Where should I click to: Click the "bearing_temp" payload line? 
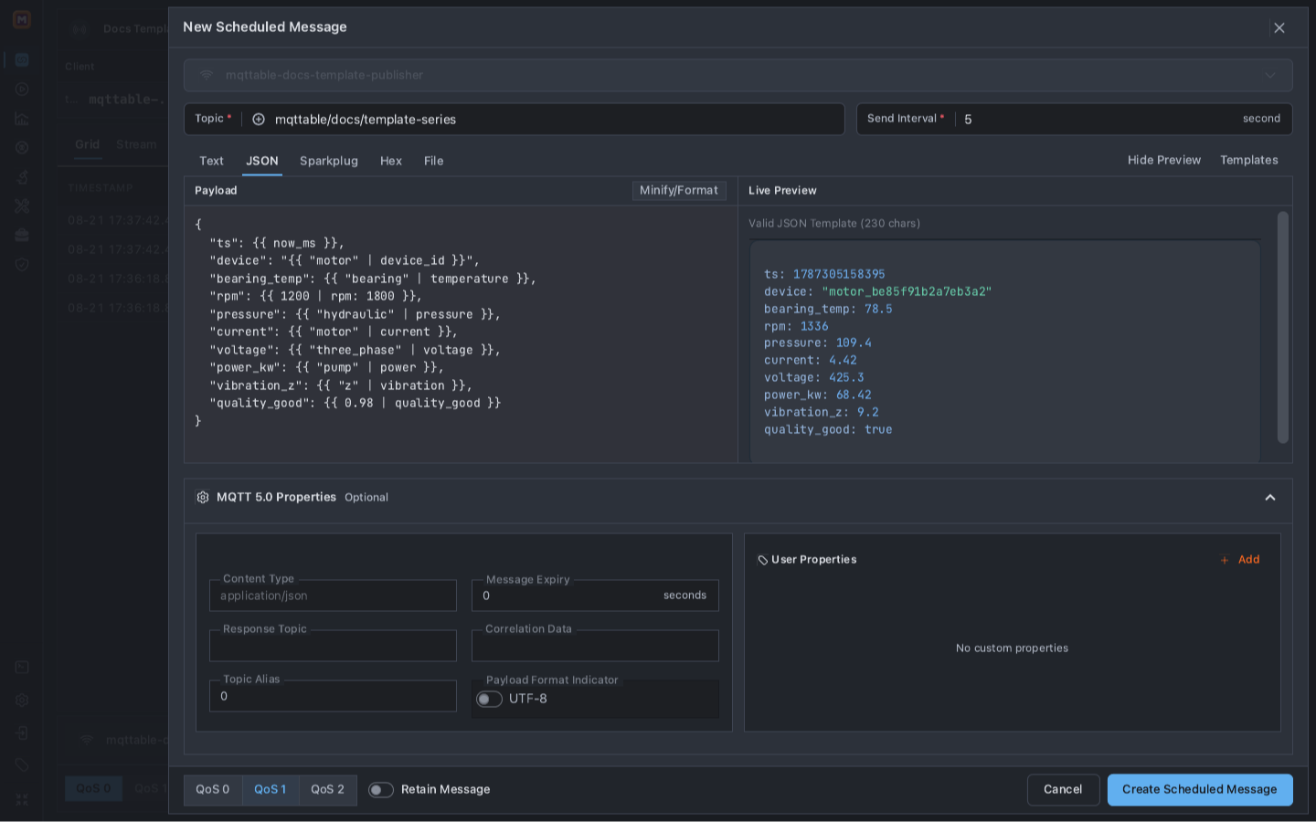(x=373, y=279)
